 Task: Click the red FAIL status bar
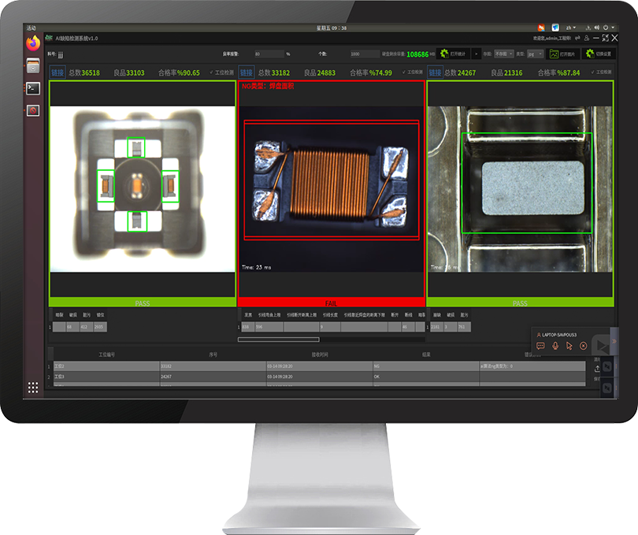point(331,303)
